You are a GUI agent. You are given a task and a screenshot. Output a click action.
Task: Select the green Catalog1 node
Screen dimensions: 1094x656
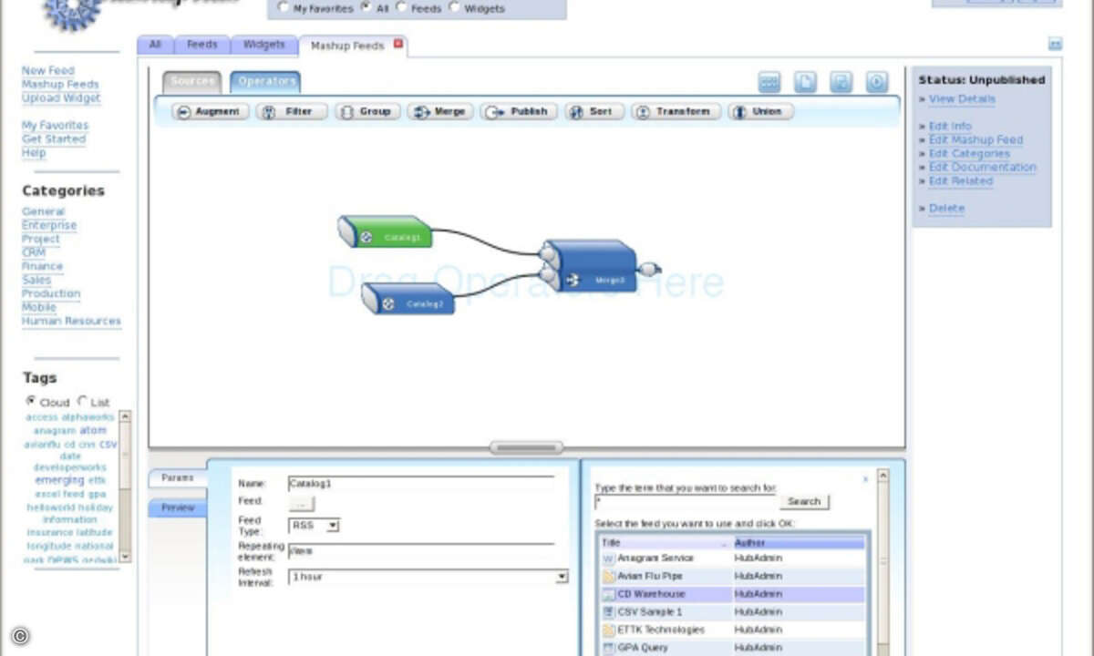(385, 232)
